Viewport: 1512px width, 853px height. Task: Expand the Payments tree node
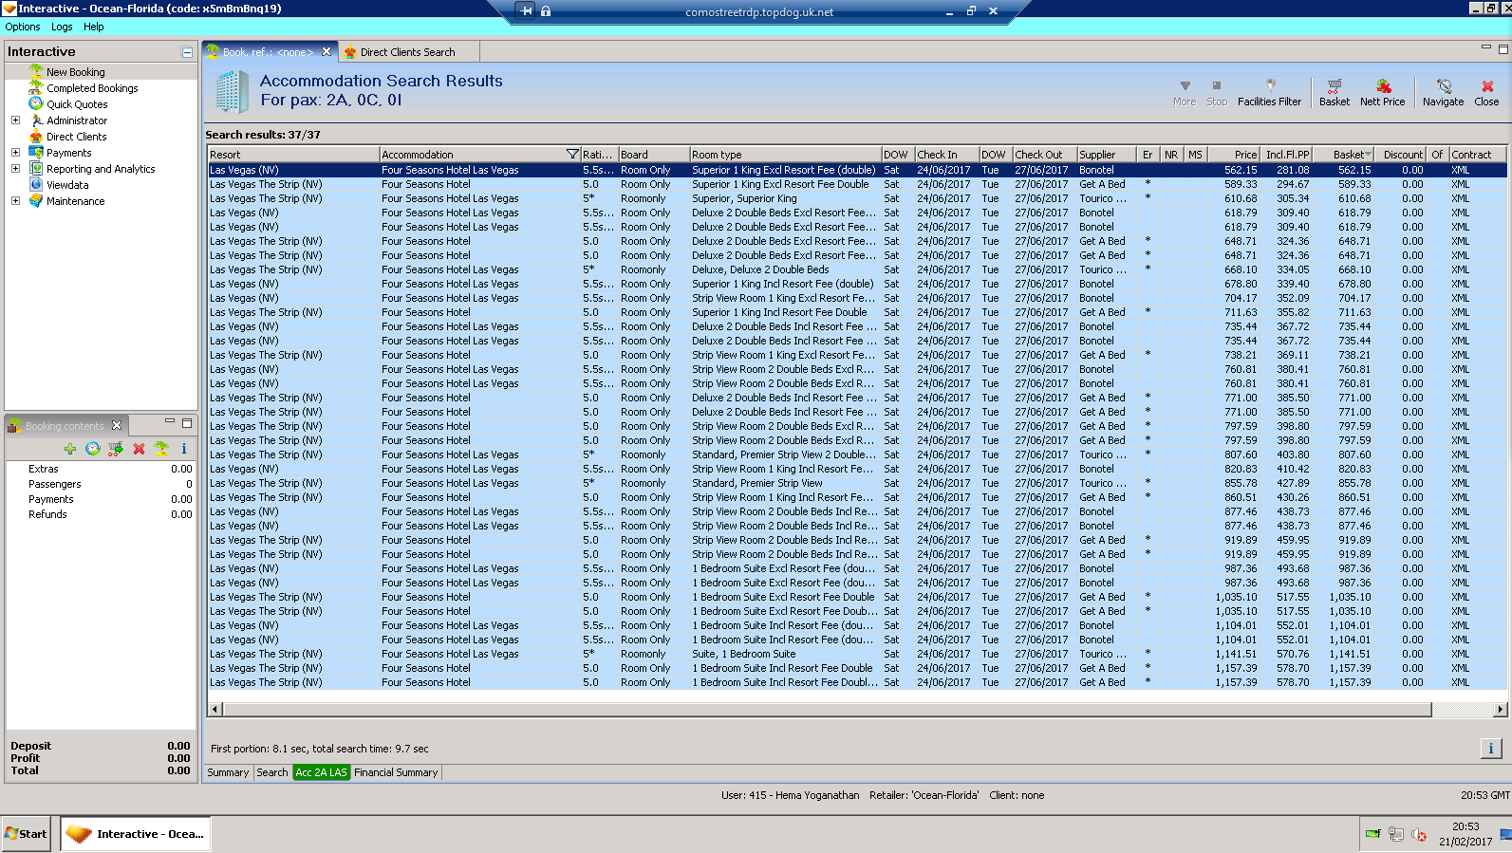pos(15,153)
